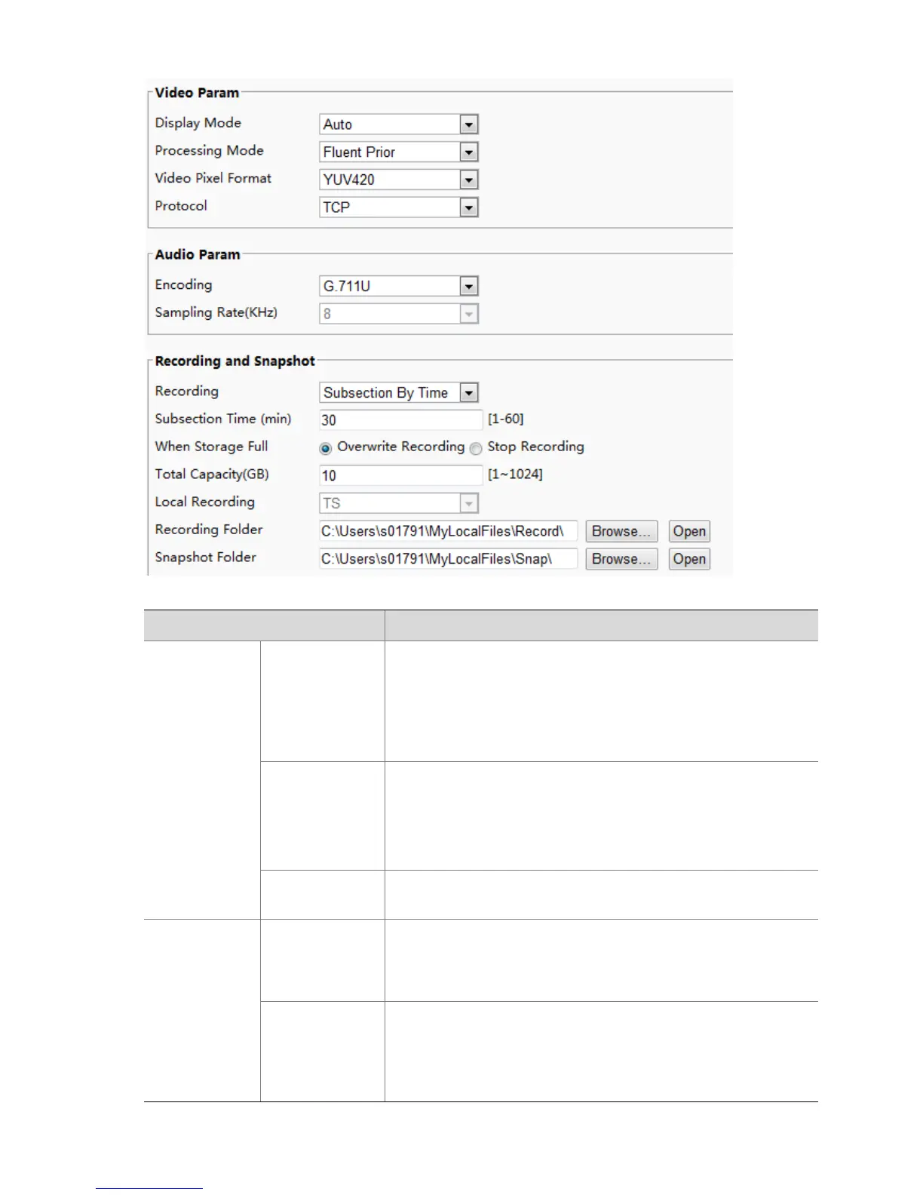The image size is (923, 1195).
Task: Click the Subsection Time (min) input field
Action: click(400, 420)
